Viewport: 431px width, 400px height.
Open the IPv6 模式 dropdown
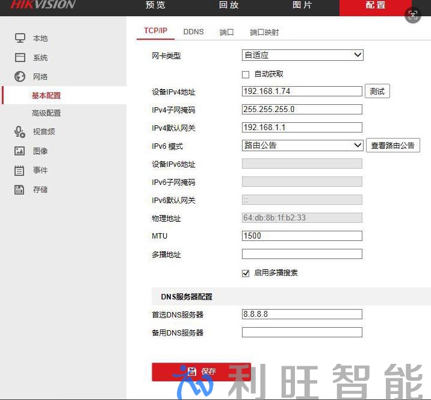pos(302,146)
